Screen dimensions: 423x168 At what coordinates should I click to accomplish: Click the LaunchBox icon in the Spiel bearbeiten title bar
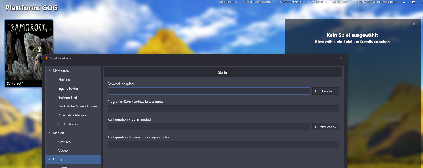click(x=46, y=58)
